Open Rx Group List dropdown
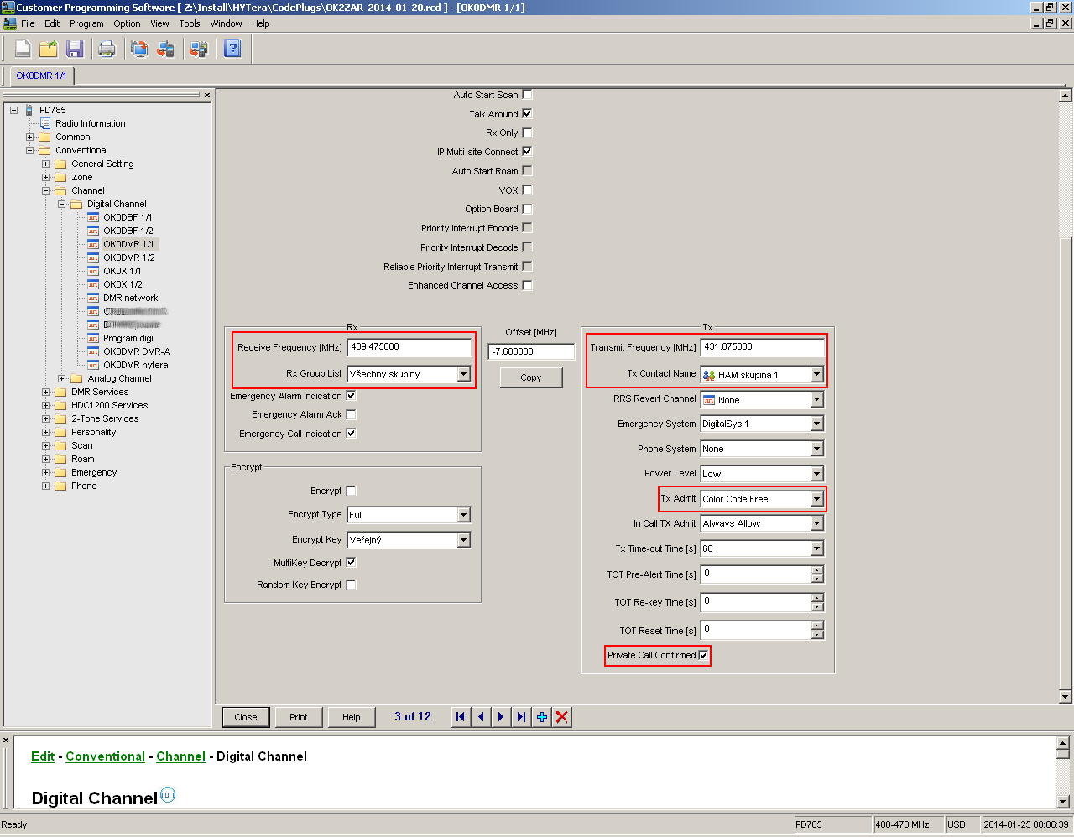Viewport: 1074px width, 837px height. point(464,374)
